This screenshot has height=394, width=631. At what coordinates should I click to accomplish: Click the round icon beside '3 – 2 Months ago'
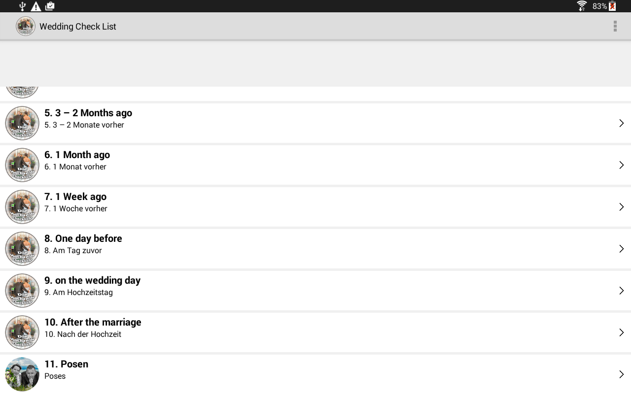(22, 123)
